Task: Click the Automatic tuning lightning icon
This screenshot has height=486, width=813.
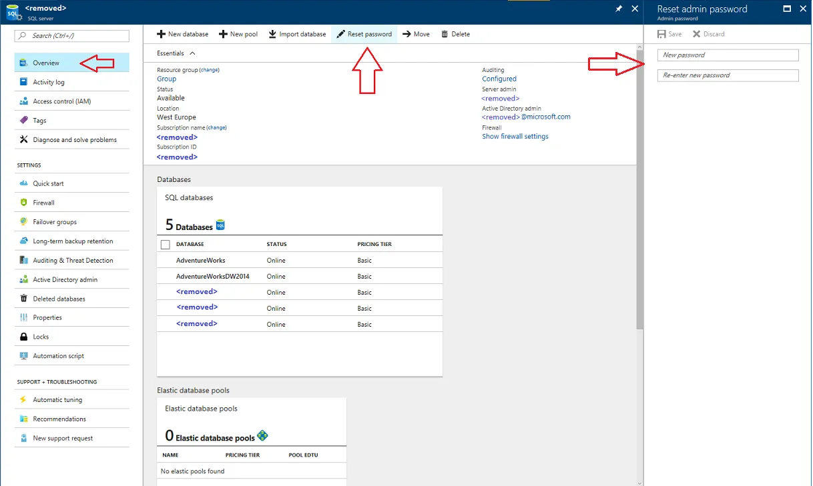Action: point(24,400)
